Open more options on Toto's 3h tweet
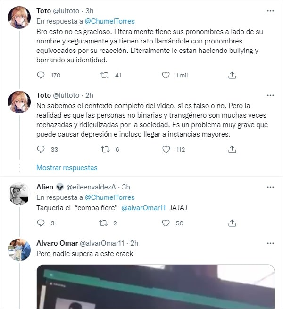 (x=270, y=11)
